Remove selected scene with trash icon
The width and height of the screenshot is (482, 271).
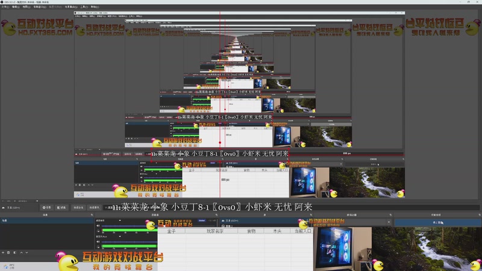[8, 252]
